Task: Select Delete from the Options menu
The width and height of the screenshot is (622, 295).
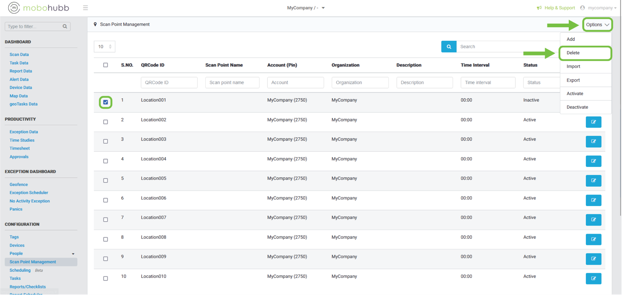Action: (x=573, y=53)
